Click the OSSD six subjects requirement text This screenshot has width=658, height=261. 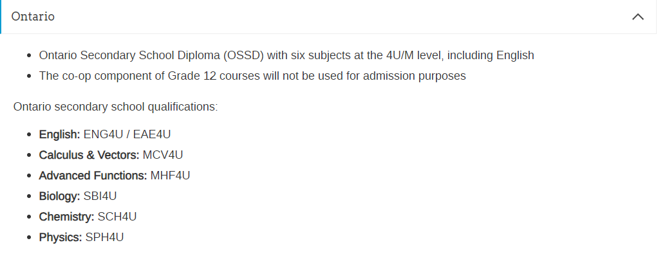pyautogui.click(x=287, y=55)
